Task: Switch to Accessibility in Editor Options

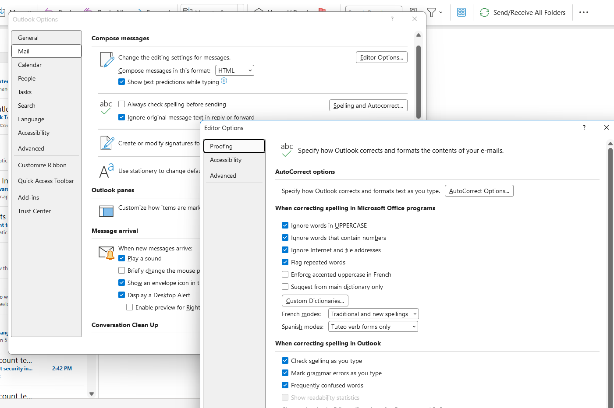Action: [234, 160]
